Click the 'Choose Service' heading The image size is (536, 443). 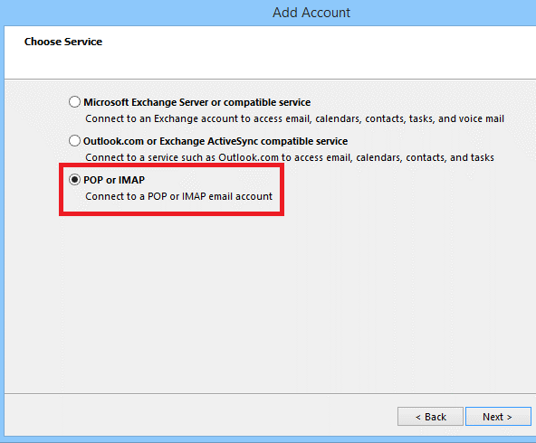pos(63,42)
